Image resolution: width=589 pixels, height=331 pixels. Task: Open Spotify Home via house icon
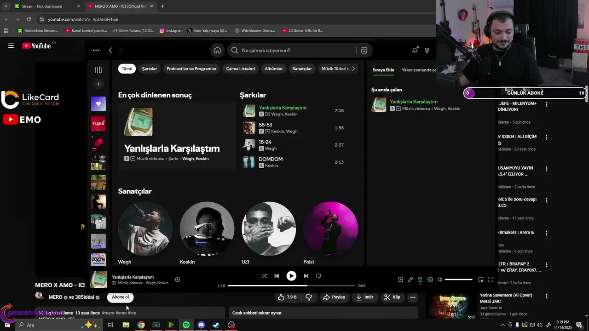coord(217,50)
